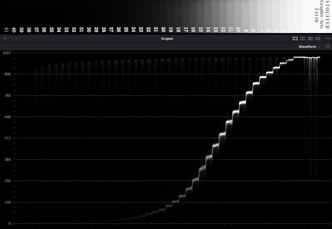
Task: Click the 896 scale label
Action: 7,74
